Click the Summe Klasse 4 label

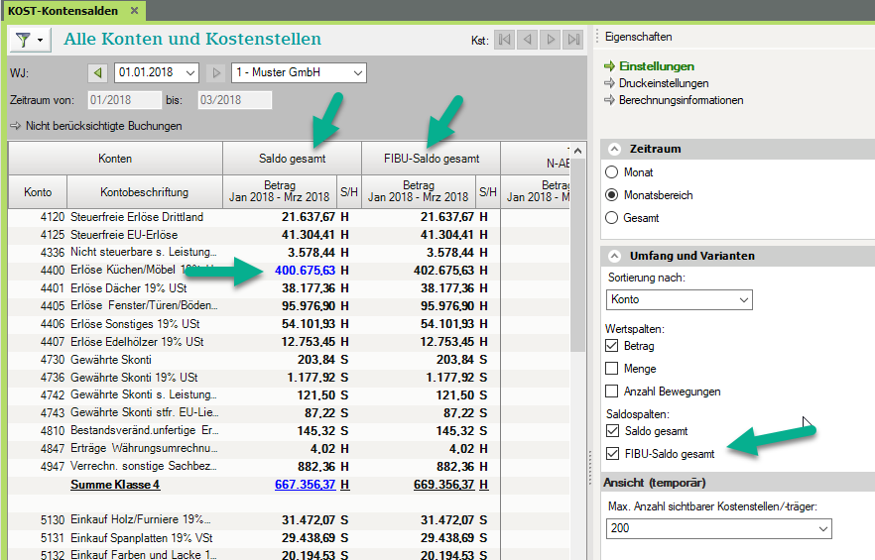coord(115,485)
